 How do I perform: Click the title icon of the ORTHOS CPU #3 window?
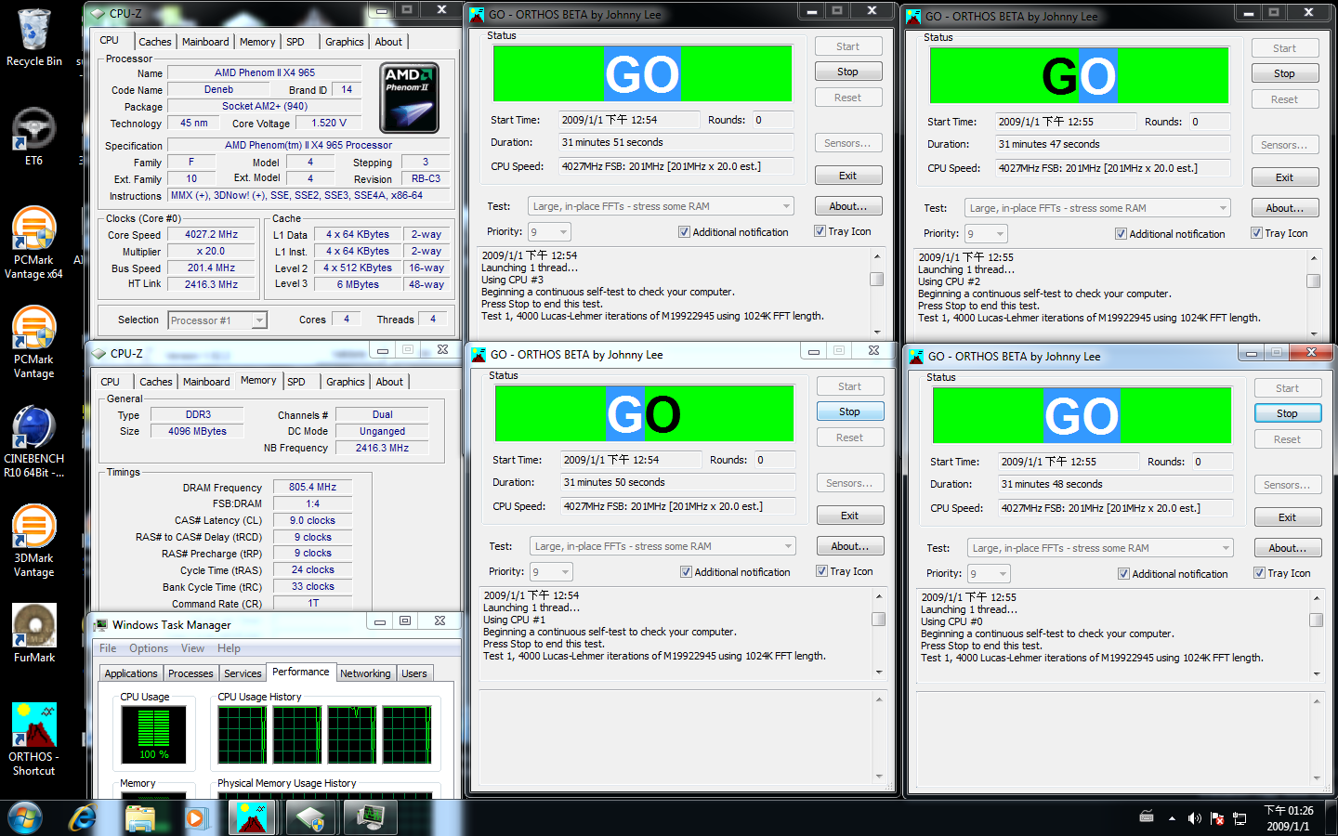pyautogui.click(x=478, y=14)
